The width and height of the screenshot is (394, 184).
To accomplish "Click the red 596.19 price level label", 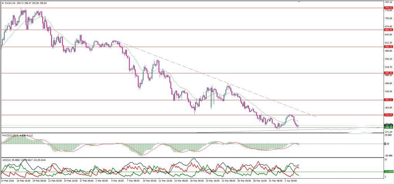I will [x=388, y=47].
